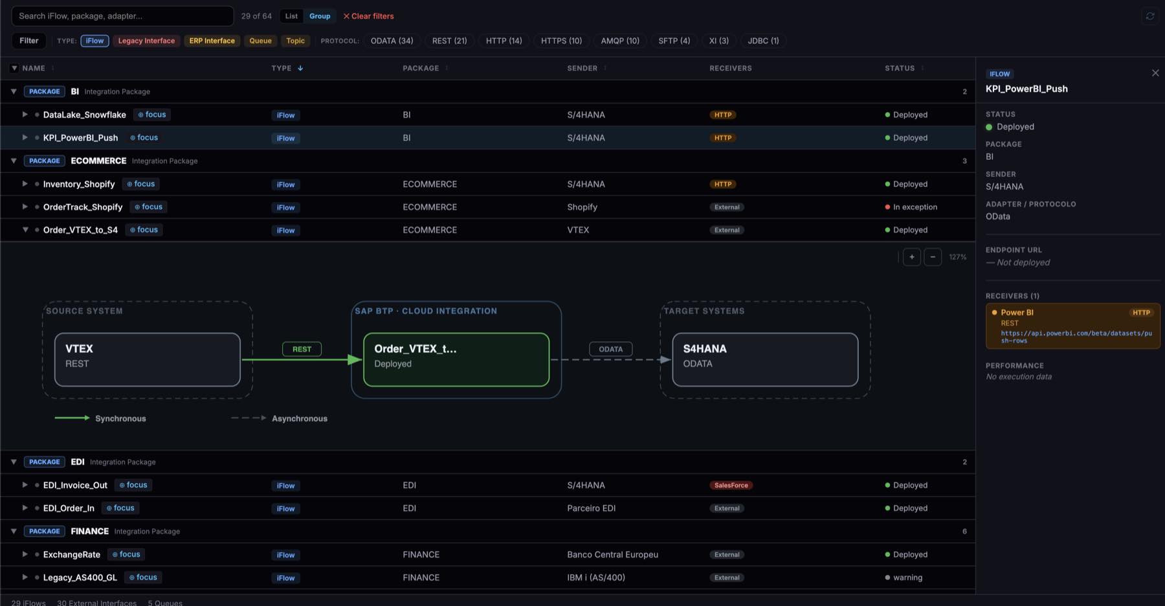
Task: Click the HTTP badge on DataLake_Snowflake row
Action: pos(723,115)
